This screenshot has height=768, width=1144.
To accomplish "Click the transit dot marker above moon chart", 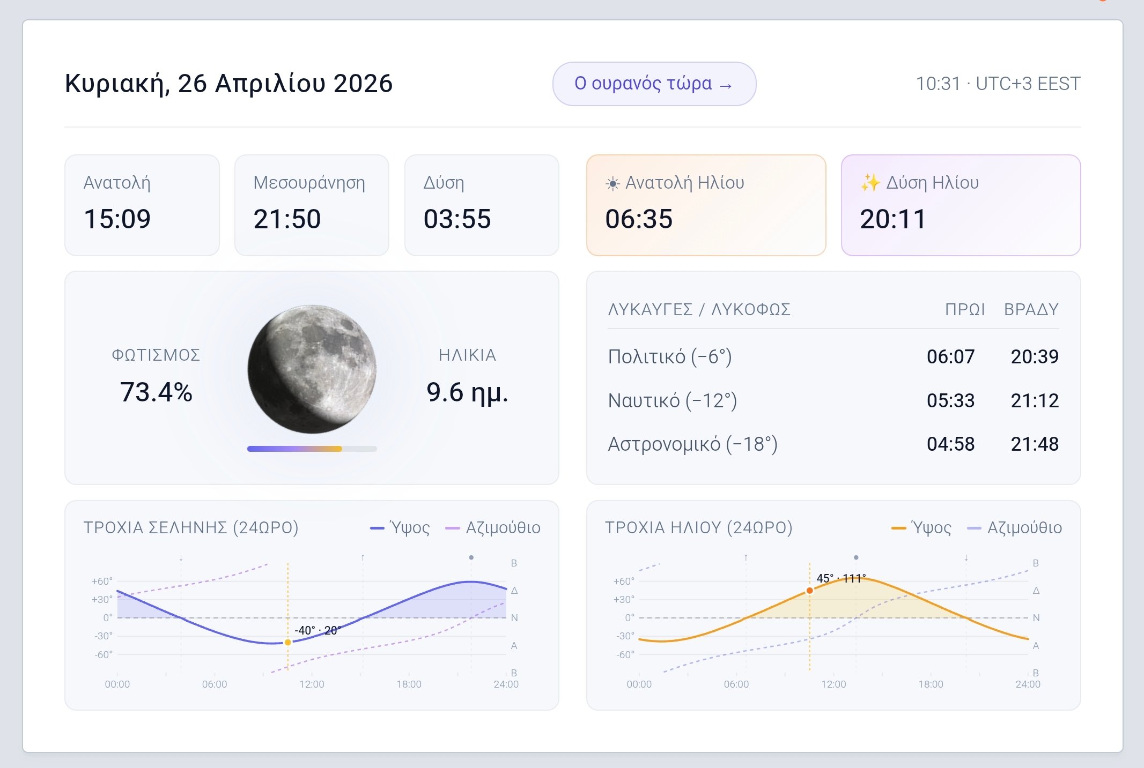I will coord(471,558).
